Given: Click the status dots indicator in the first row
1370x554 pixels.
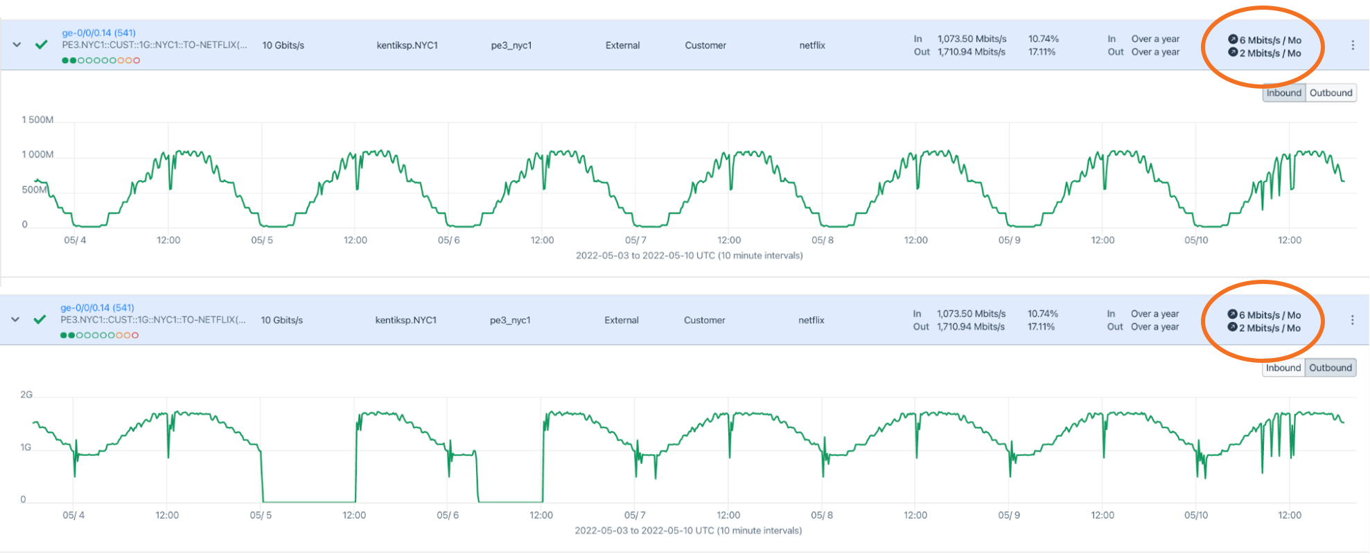Looking at the screenshot, I should pyautogui.click(x=101, y=60).
